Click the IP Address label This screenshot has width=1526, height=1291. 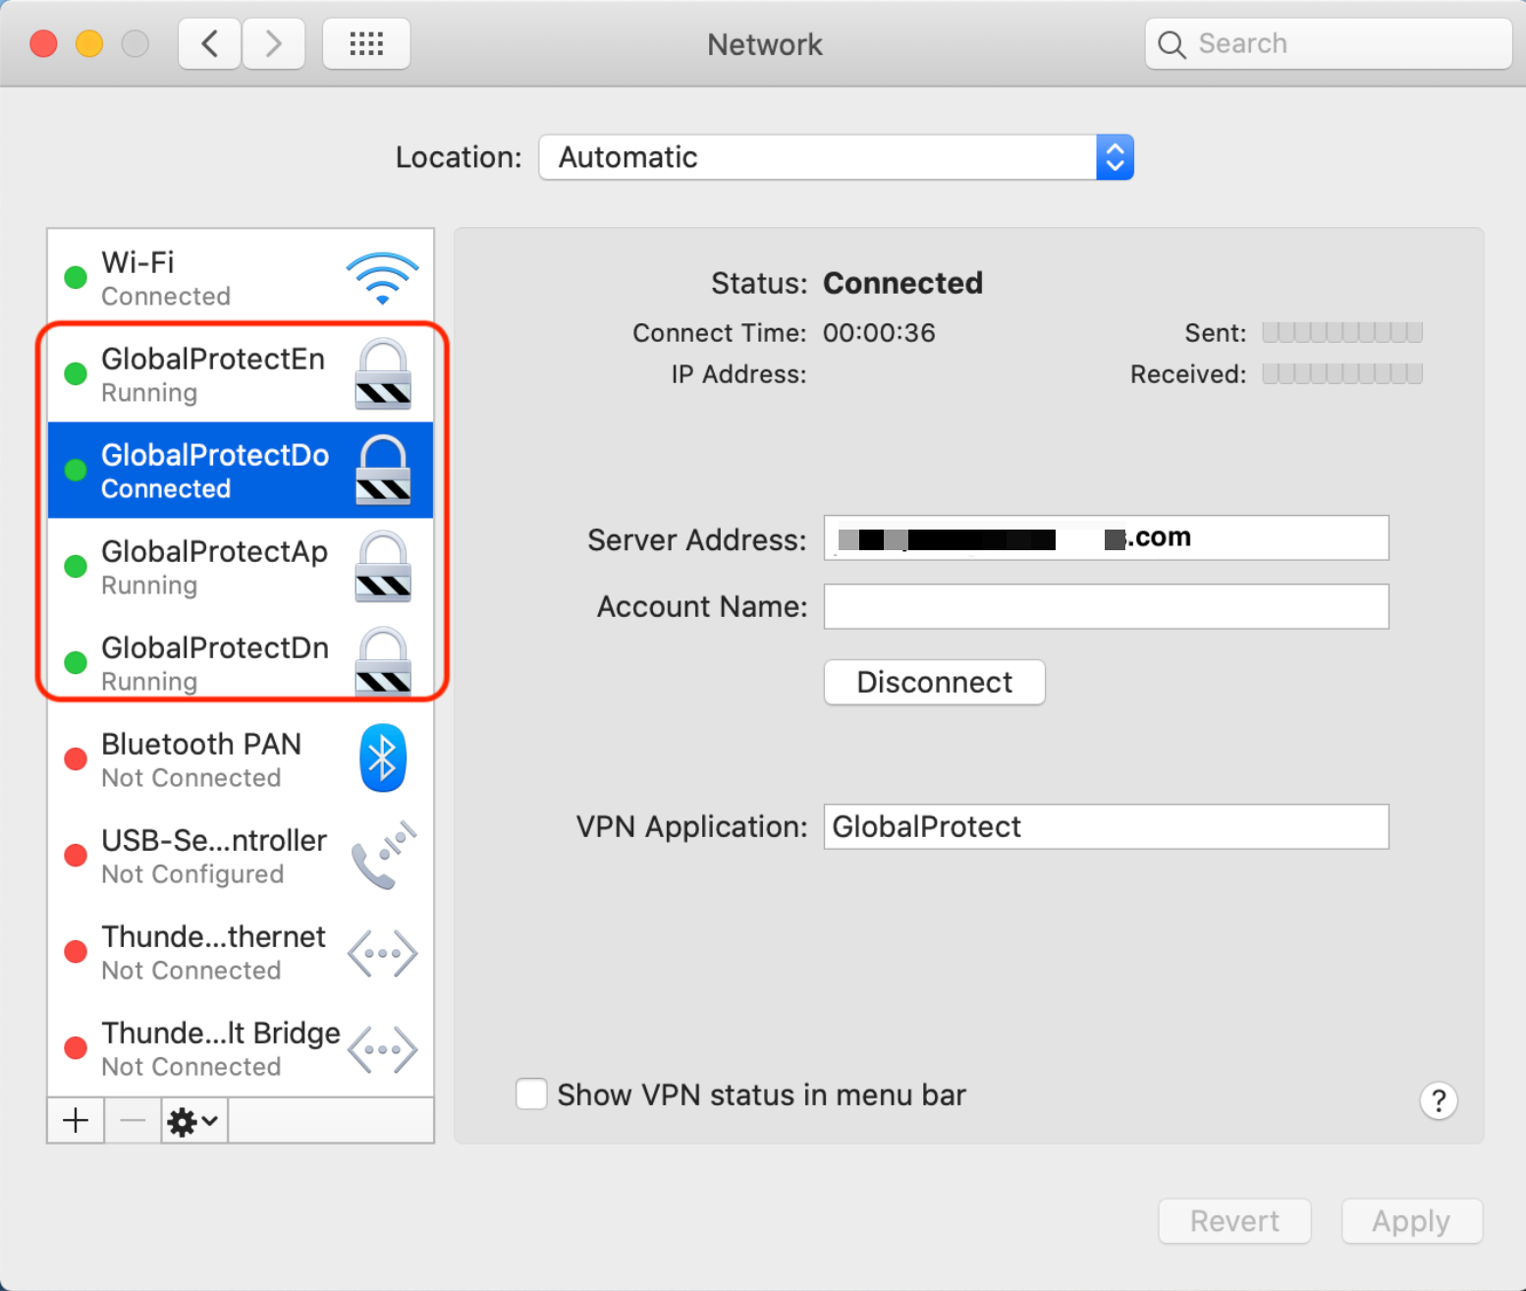[x=738, y=374]
